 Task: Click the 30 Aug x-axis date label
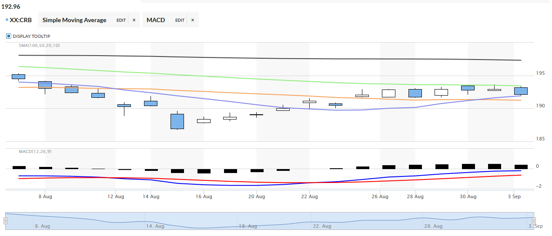[468, 197]
